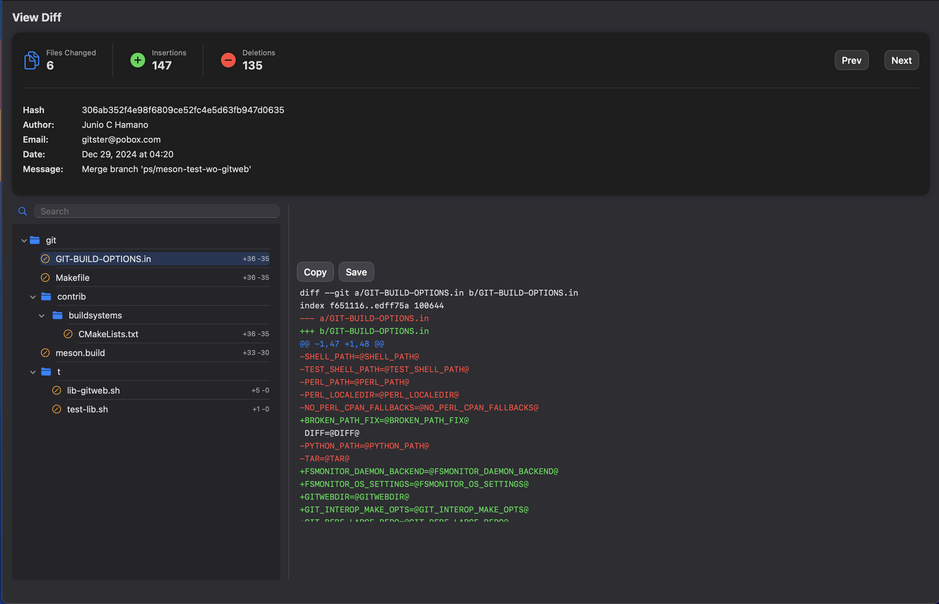Collapse the contrib folder
The width and height of the screenshot is (939, 604).
point(33,297)
